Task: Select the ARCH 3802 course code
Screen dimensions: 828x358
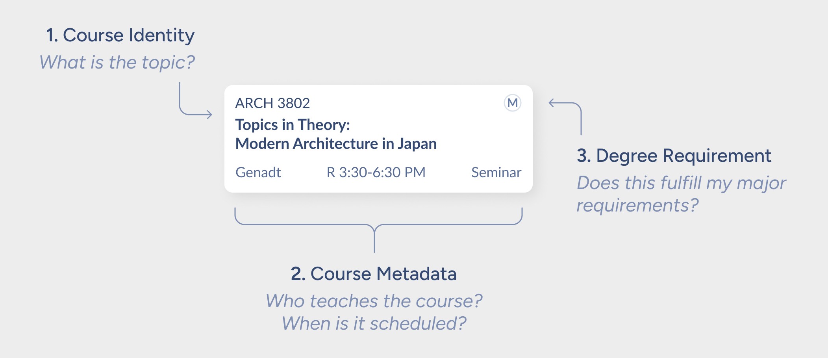Action: [x=272, y=103]
